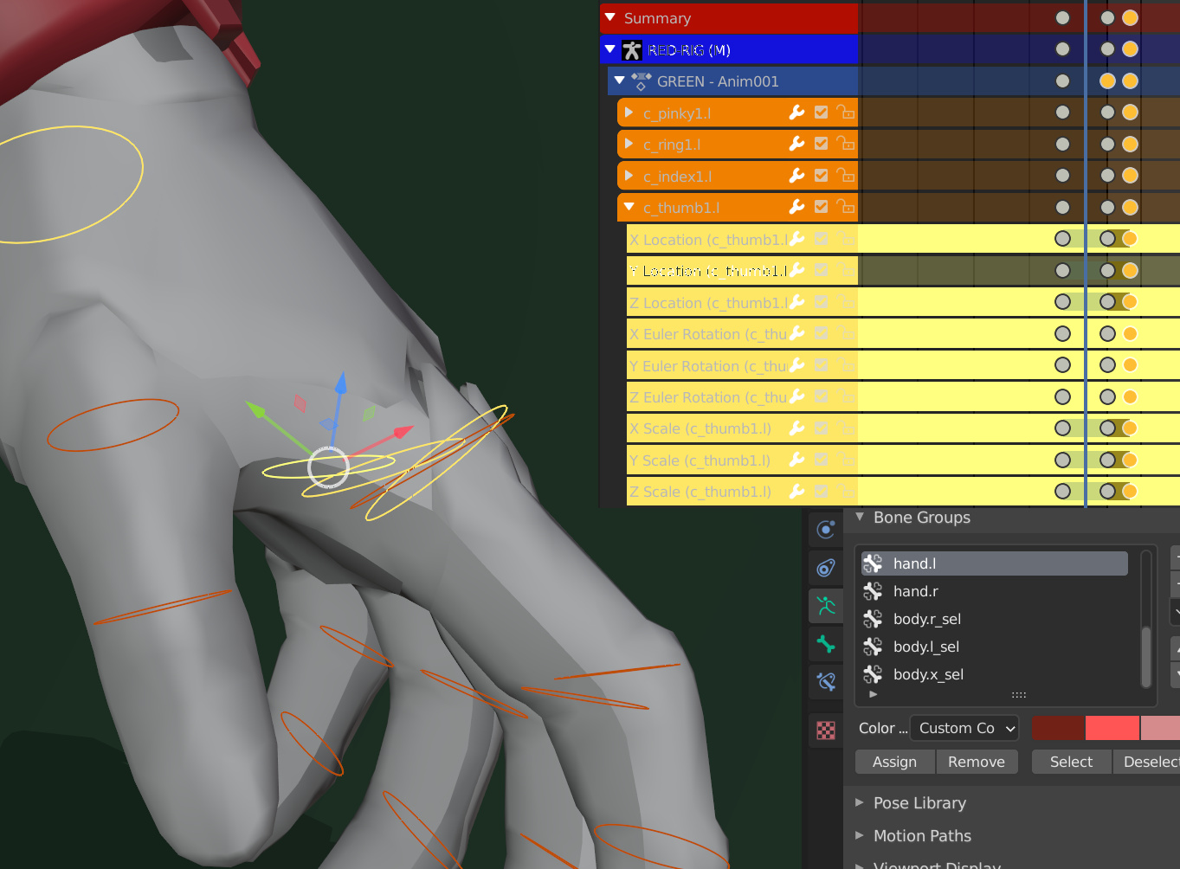Viewport: 1180px width, 869px height.
Task: Expand the c_index1.l channel group
Action: 629,176
